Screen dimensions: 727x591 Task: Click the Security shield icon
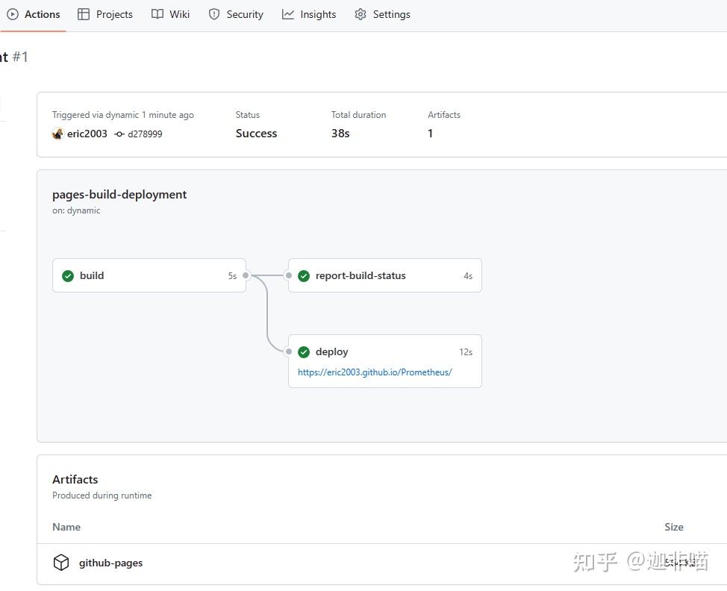[214, 14]
